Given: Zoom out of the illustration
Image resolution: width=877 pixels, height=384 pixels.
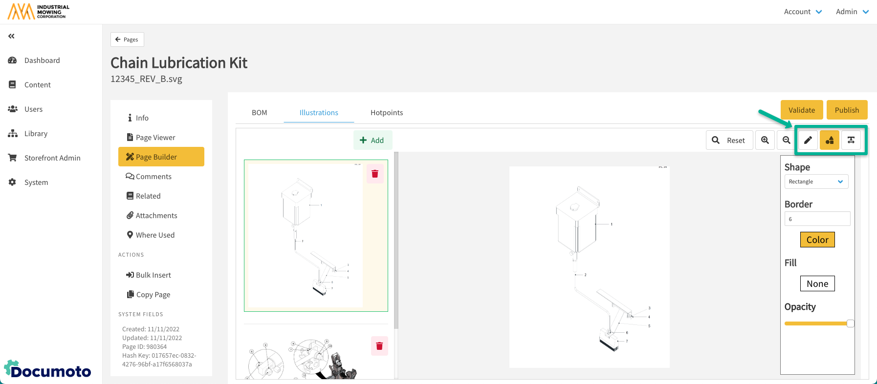Looking at the screenshot, I should click(787, 141).
